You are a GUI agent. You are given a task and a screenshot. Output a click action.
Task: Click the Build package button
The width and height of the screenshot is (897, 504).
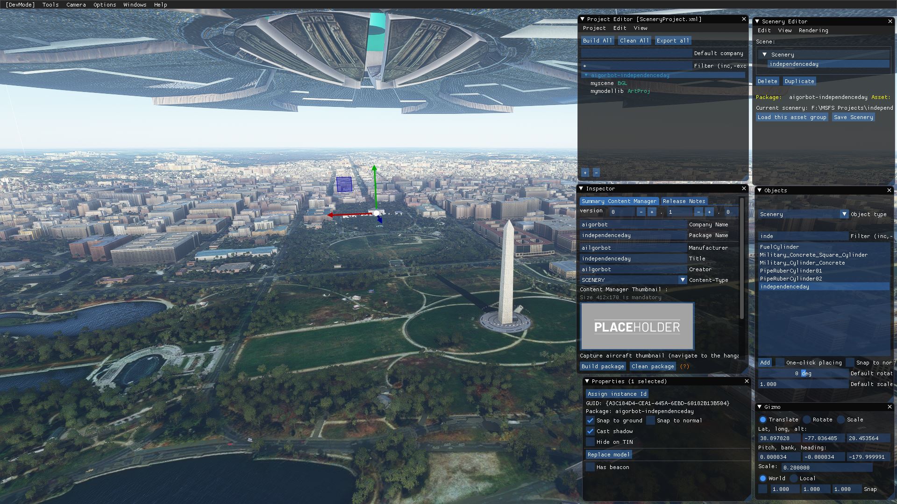pyautogui.click(x=603, y=366)
